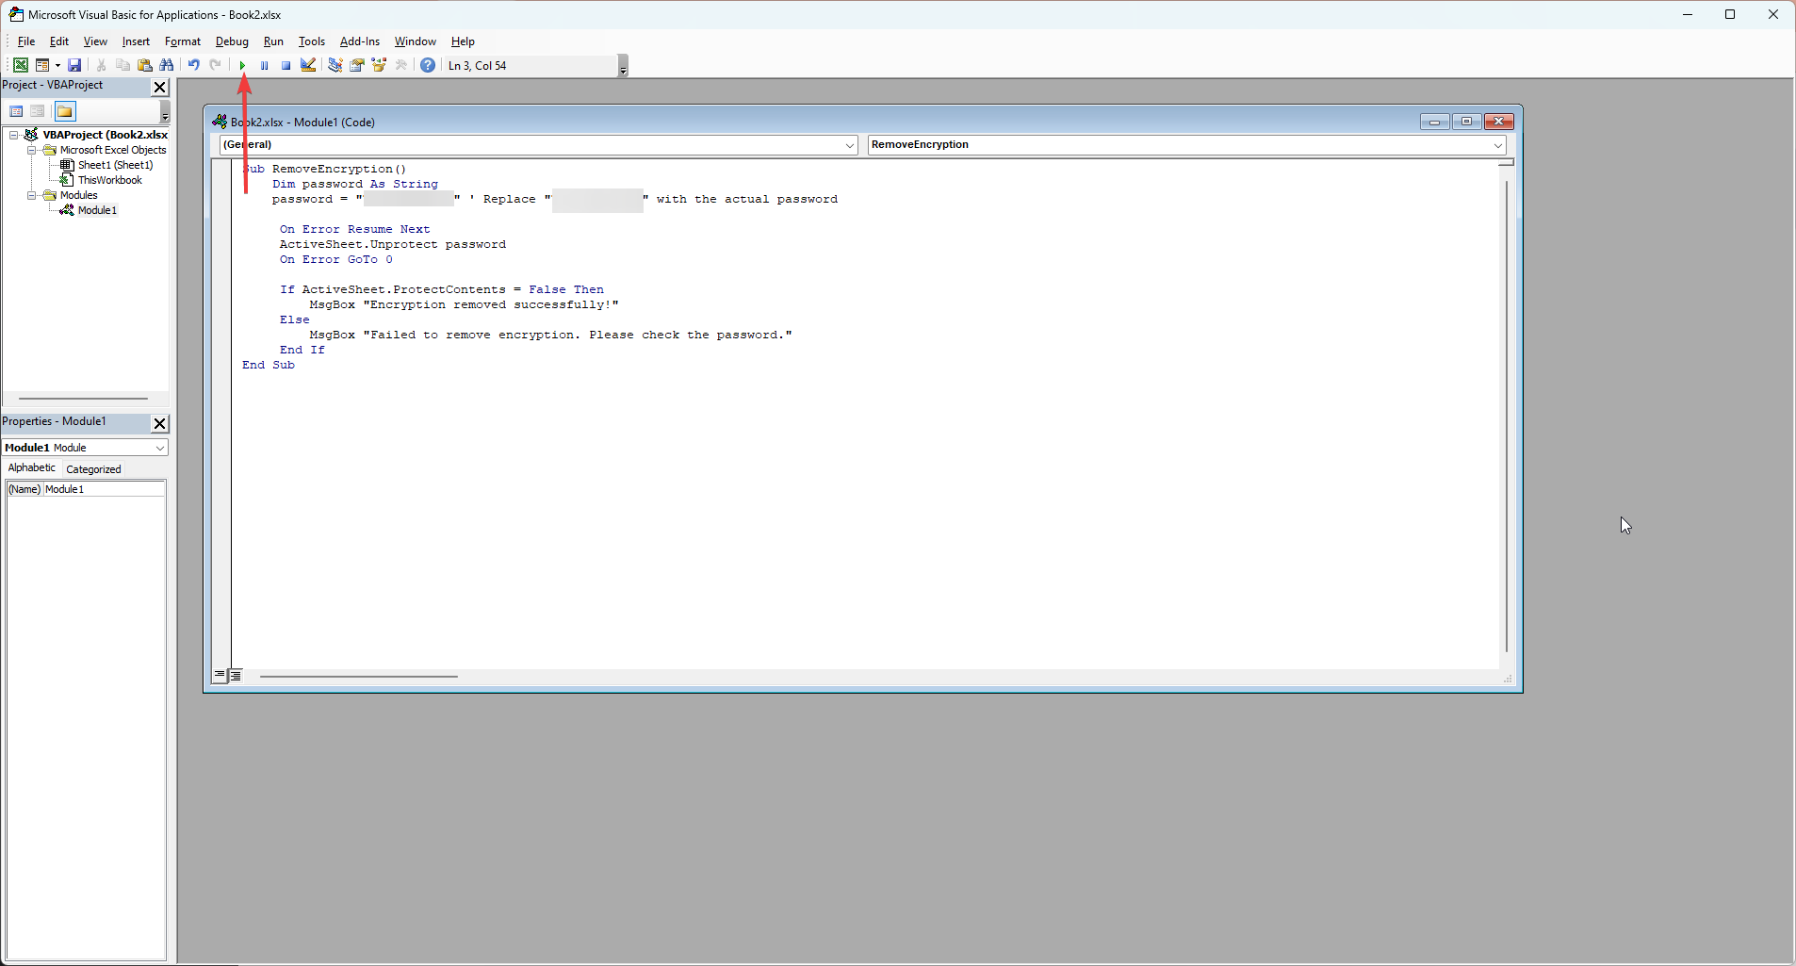Click the Insert UserForm toolbar icon

(41, 65)
